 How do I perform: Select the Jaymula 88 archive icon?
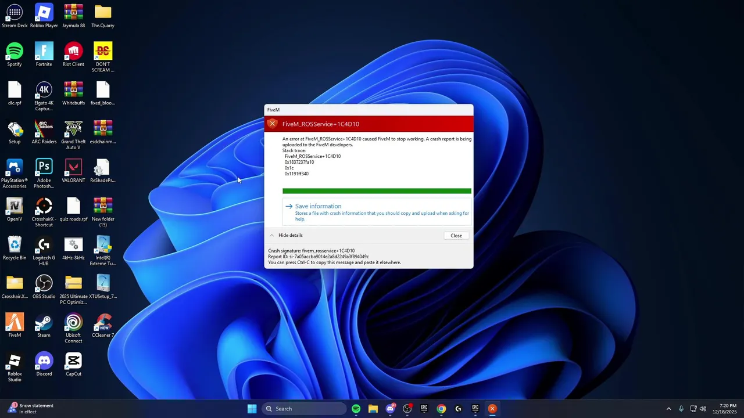pos(73,16)
